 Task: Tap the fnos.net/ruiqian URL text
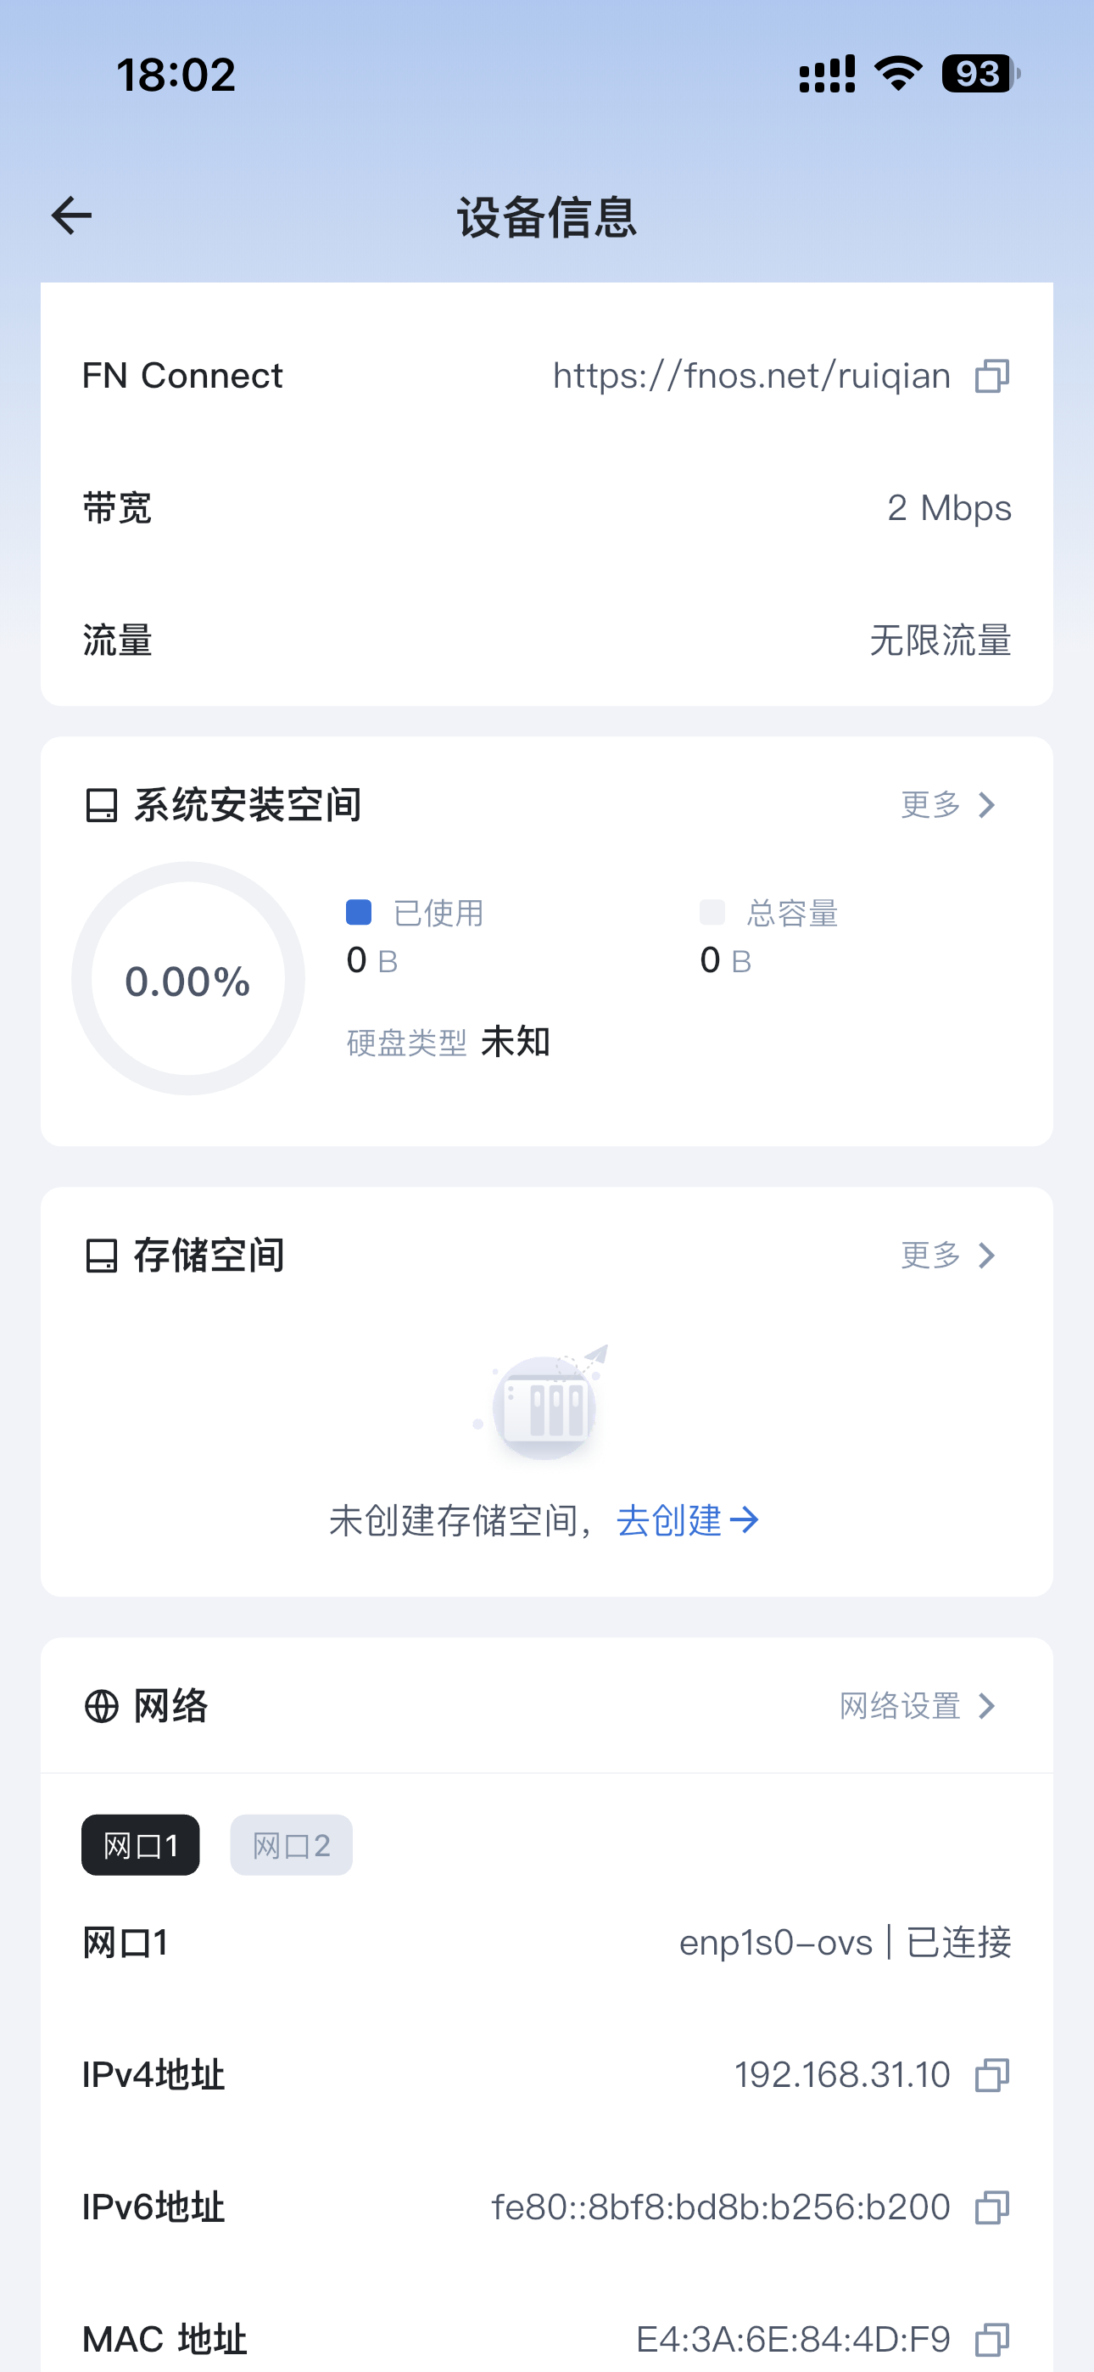751,376
